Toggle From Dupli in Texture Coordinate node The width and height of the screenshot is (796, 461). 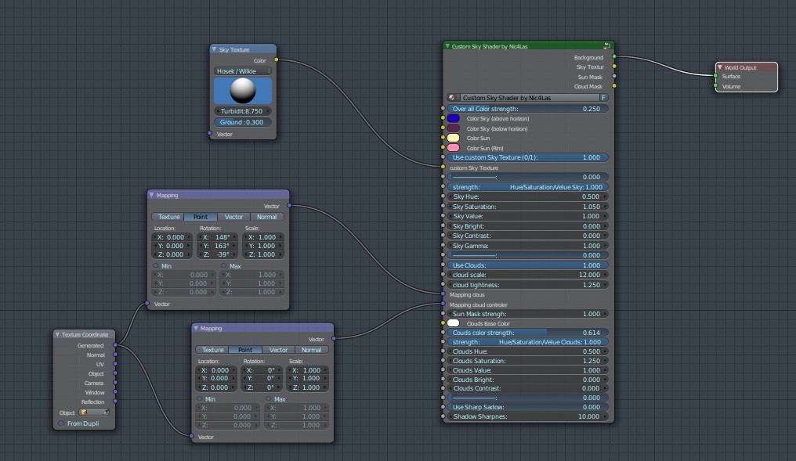point(62,423)
